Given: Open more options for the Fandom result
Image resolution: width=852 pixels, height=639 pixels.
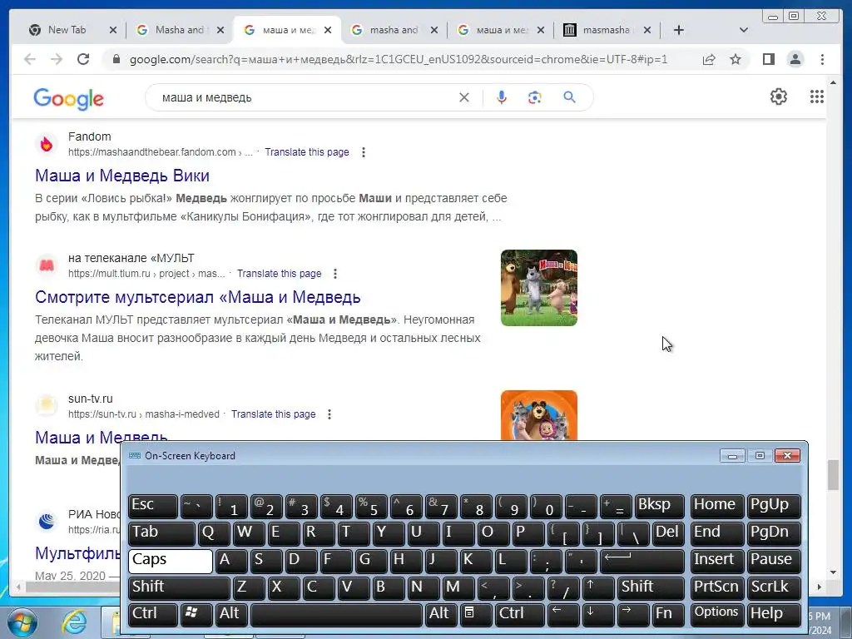Looking at the screenshot, I should click(364, 152).
